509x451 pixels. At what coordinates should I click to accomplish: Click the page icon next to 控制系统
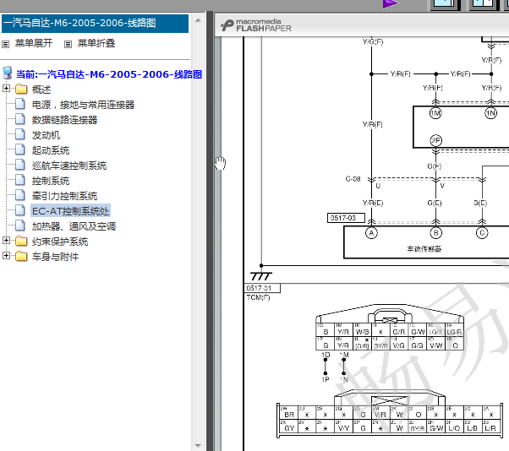pos(20,180)
